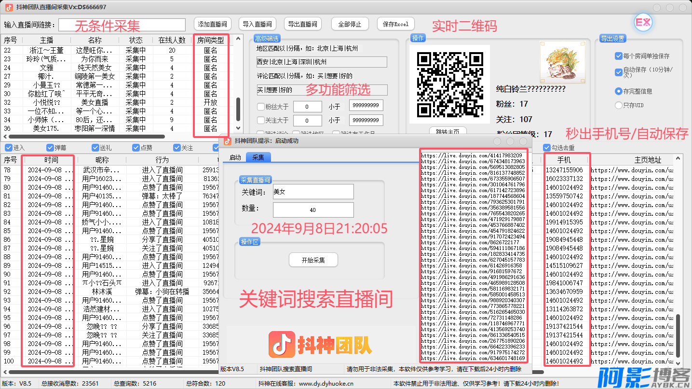Select phone number 13559750742
The width and height of the screenshot is (692, 389).
click(x=564, y=196)
